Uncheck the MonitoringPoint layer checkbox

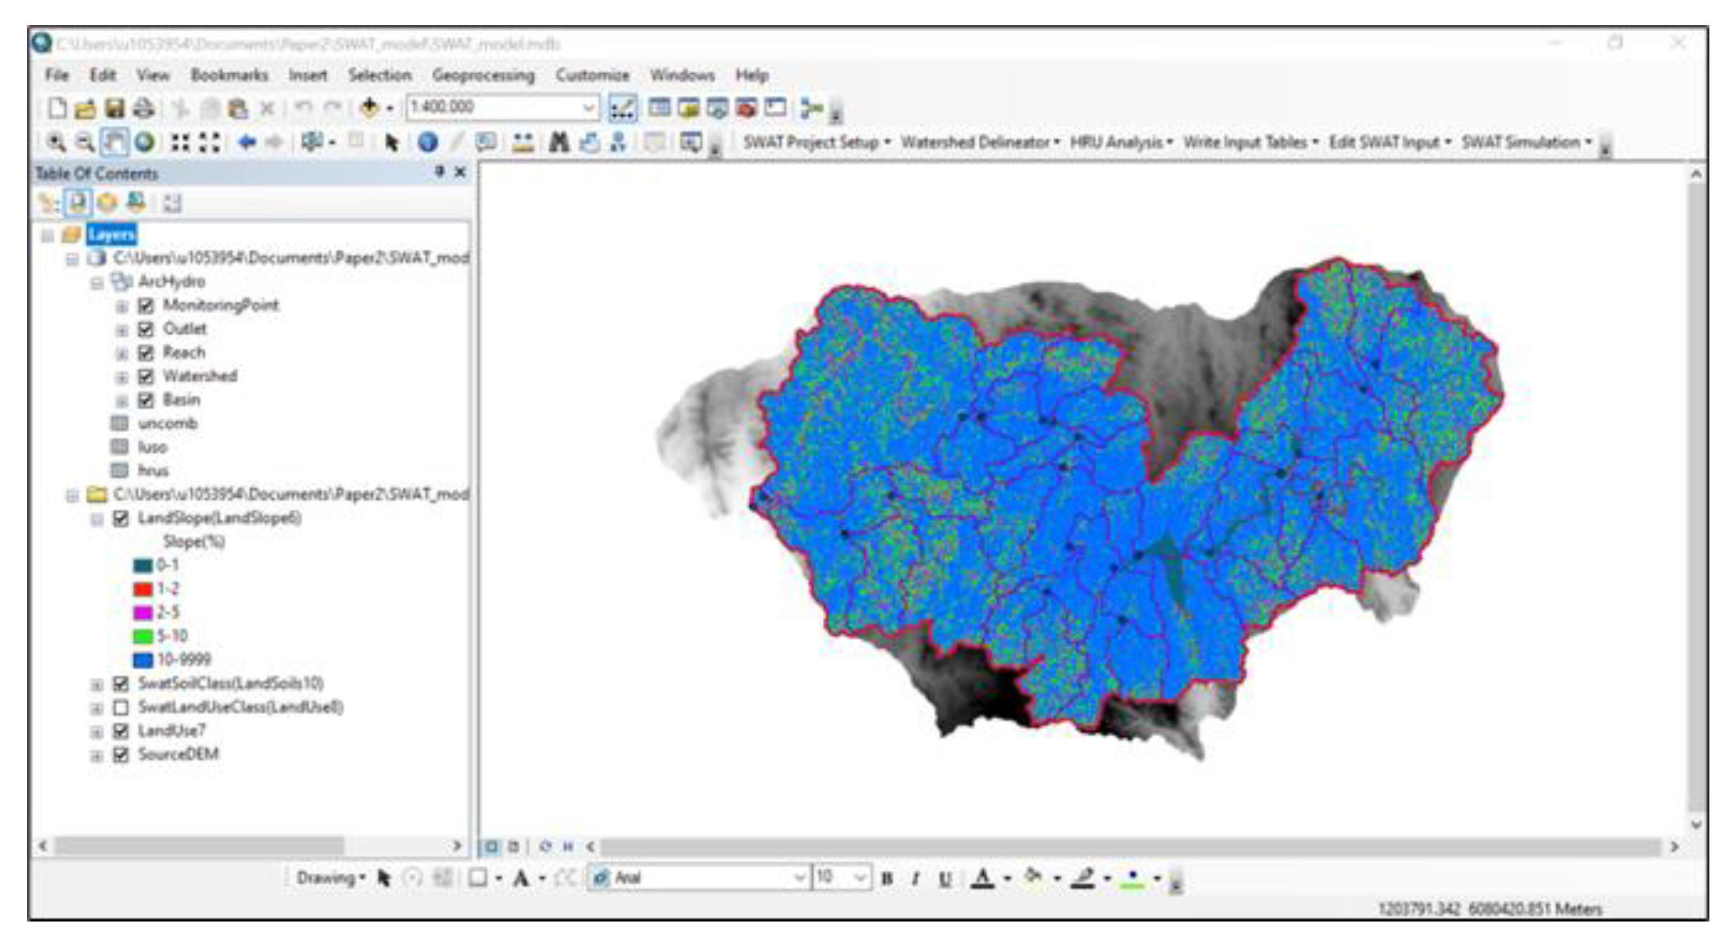point(145,305)
